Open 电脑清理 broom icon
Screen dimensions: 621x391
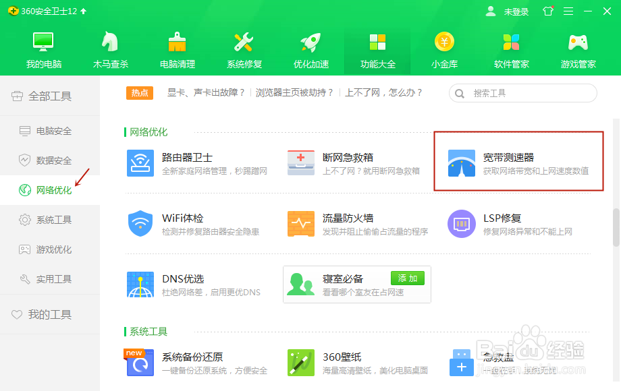[177, 42]
